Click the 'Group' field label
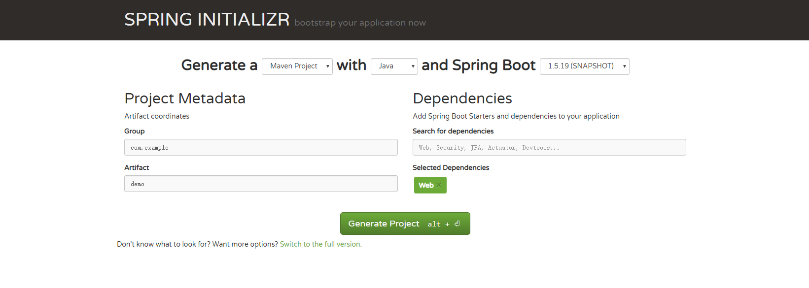This screenshot has width=809, height=288. point(135,131)
